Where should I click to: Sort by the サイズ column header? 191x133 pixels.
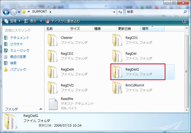click(x=81, y=29)
